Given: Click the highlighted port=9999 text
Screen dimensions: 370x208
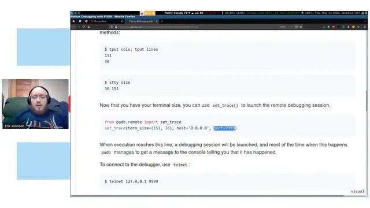Looking at the screenshot, I should coord(224,128).
